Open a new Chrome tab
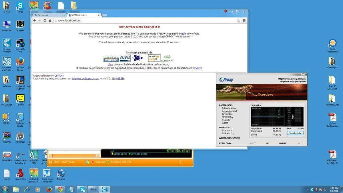Screen dimensions: 343x193 tap(105, 15)
